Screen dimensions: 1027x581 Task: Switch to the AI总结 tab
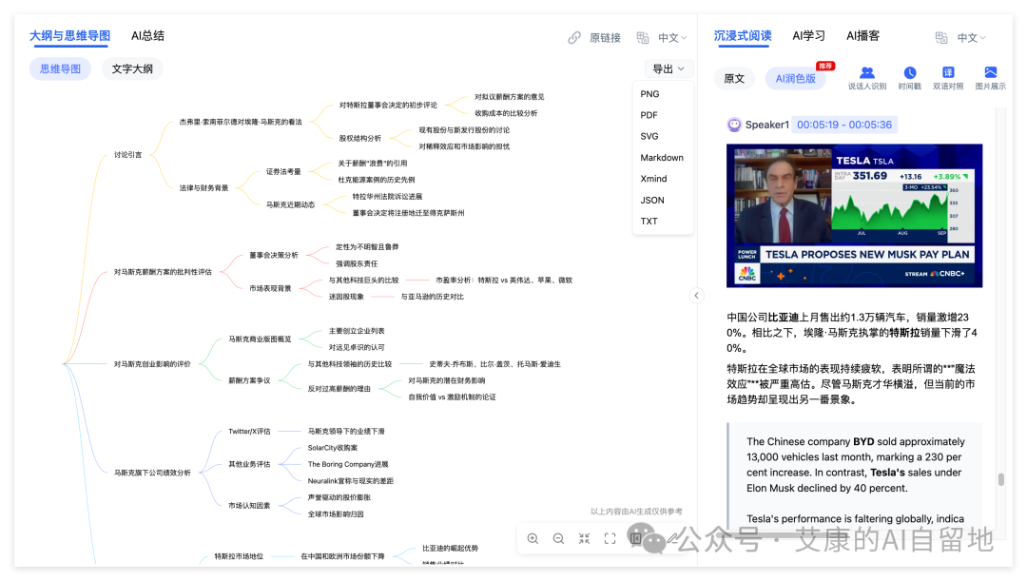(147, 35)
